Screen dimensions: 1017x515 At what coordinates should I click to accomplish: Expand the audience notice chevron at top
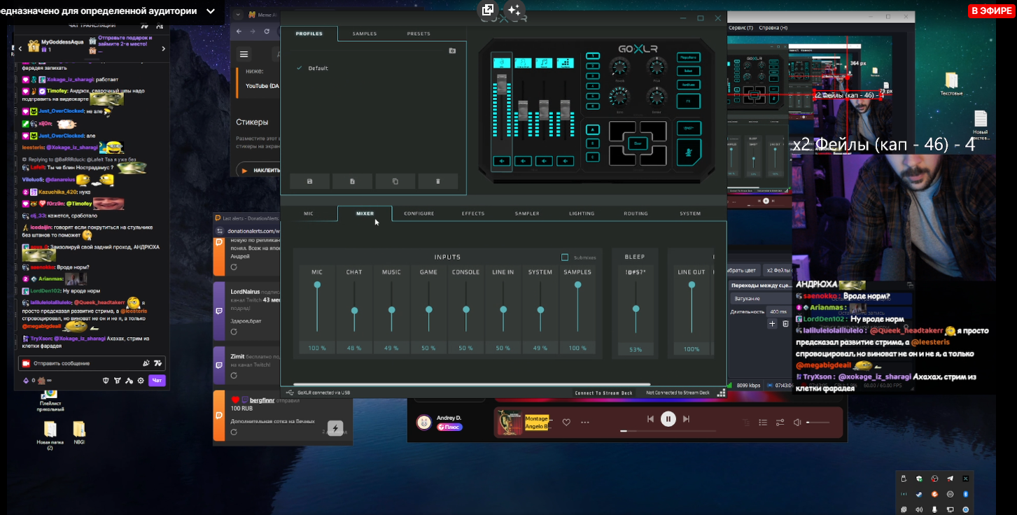click(211, 11)
